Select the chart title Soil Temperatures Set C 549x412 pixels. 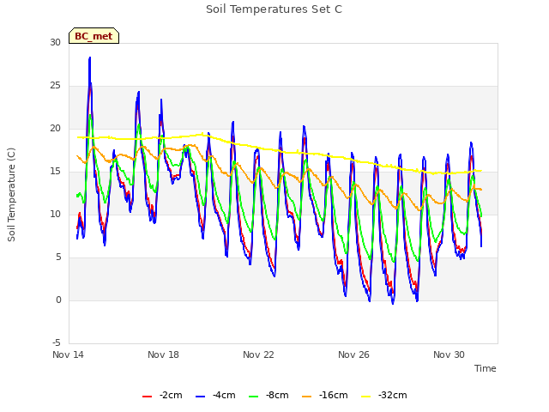[x=274, y=9]
